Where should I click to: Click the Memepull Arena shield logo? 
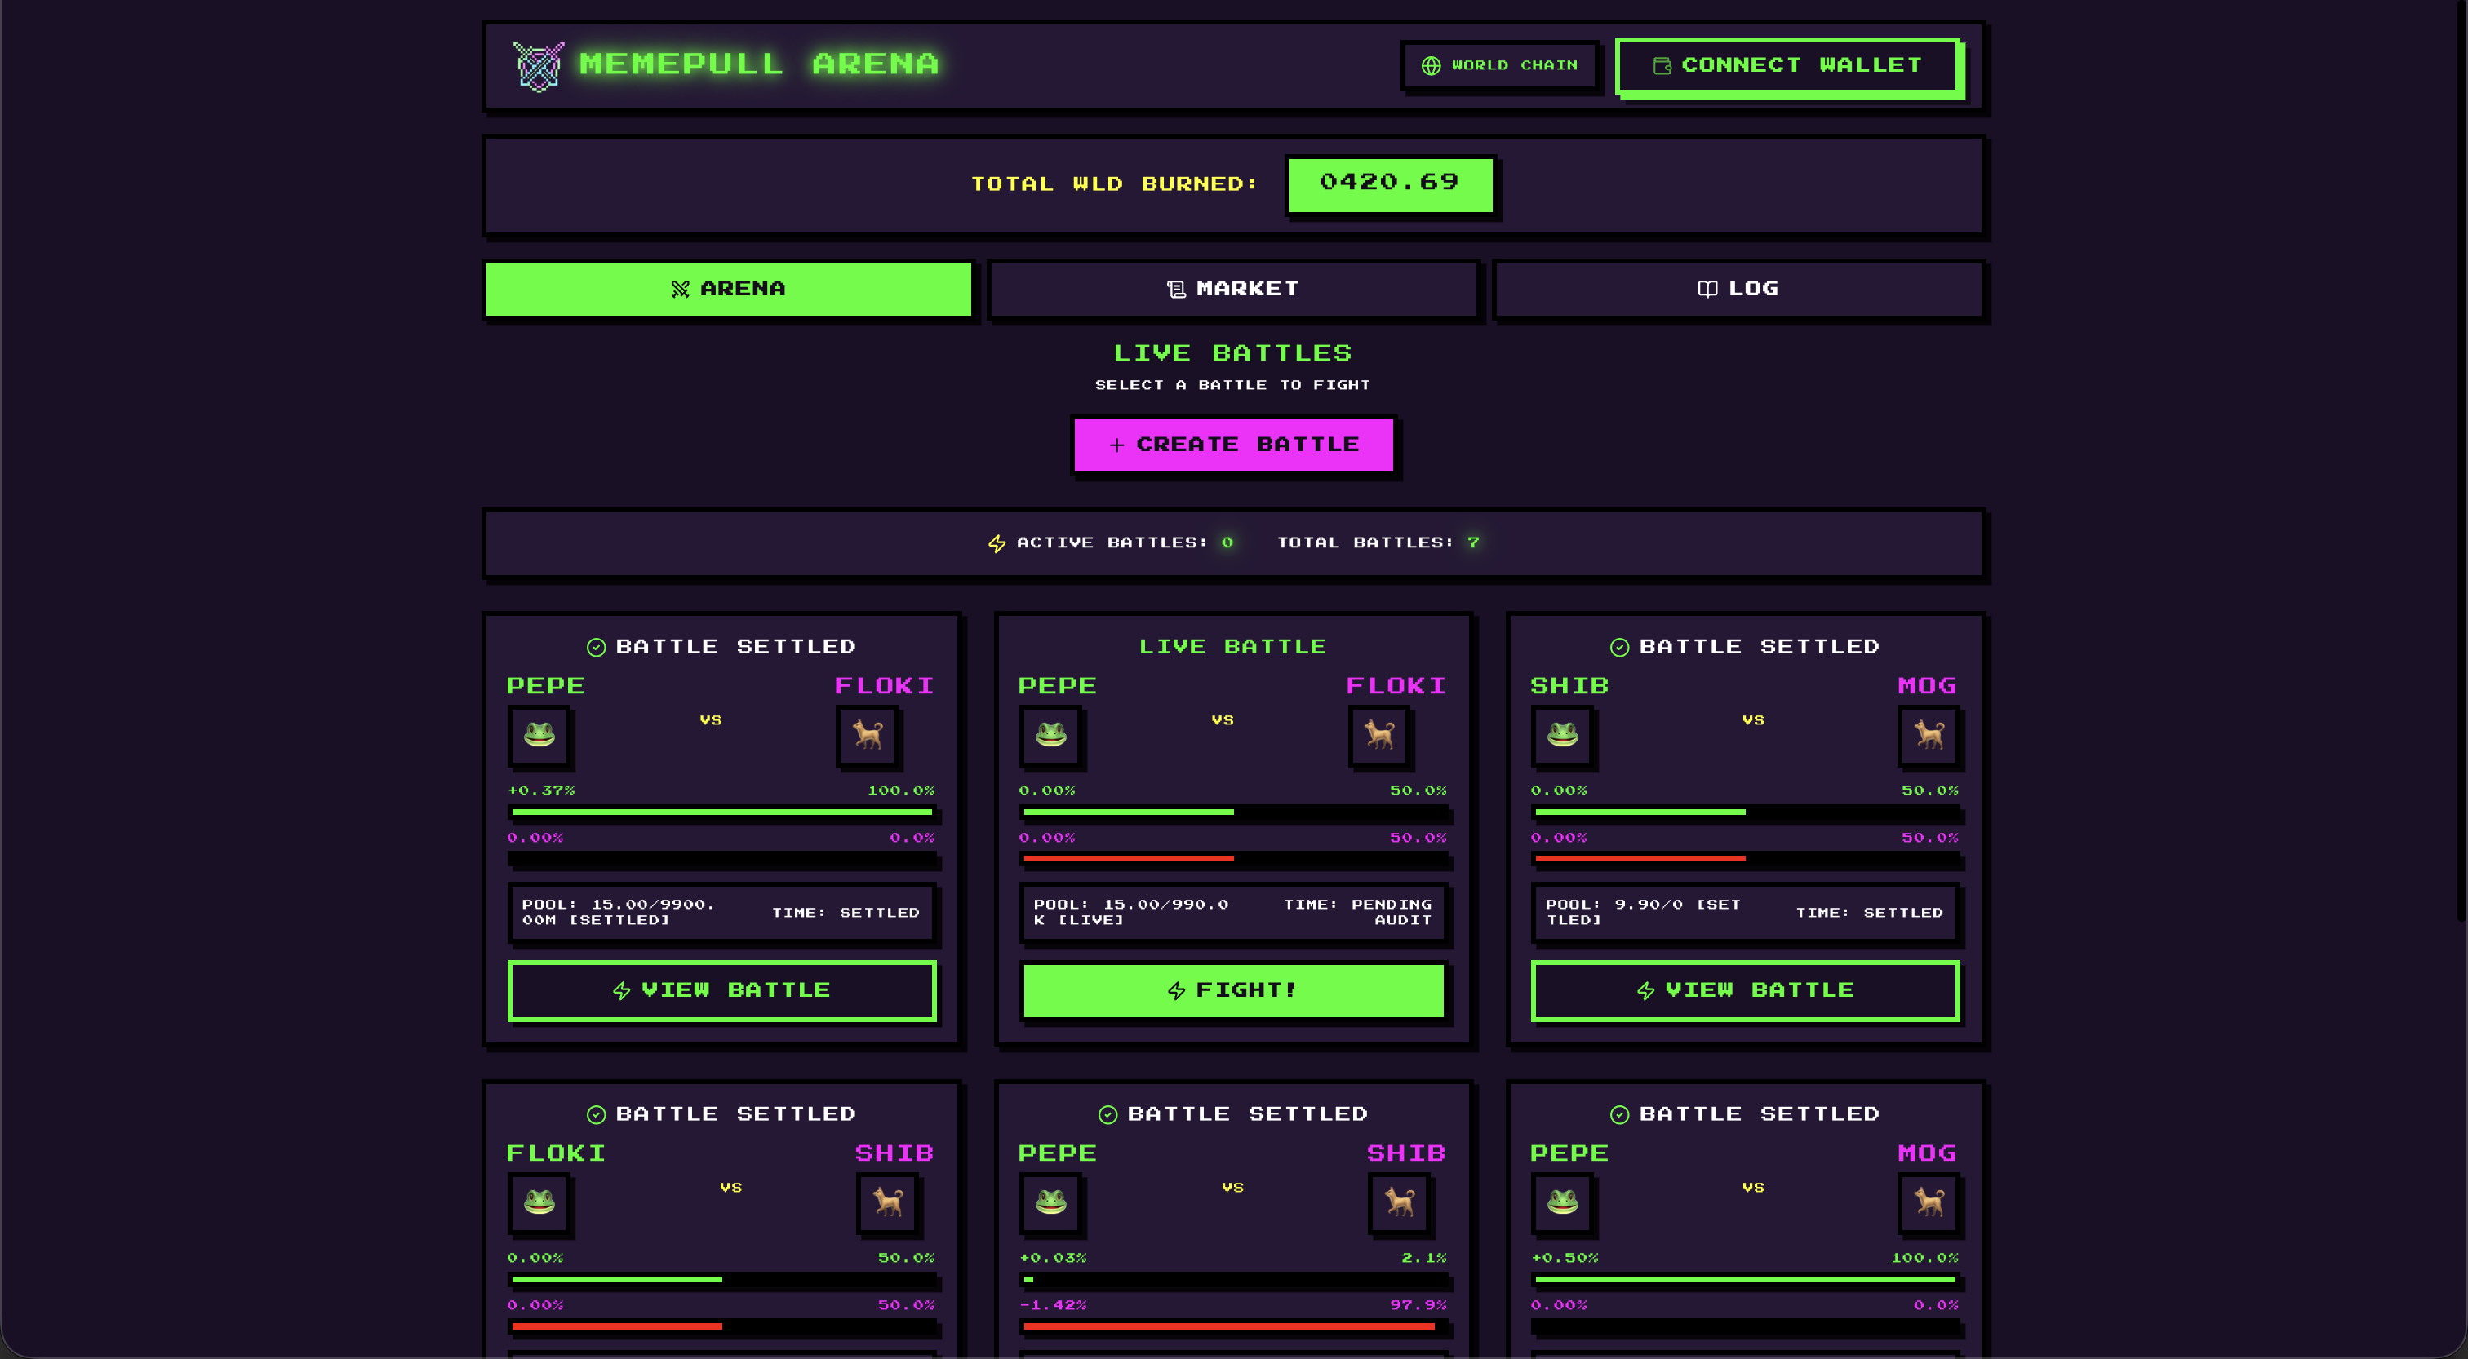pos(539,65)
